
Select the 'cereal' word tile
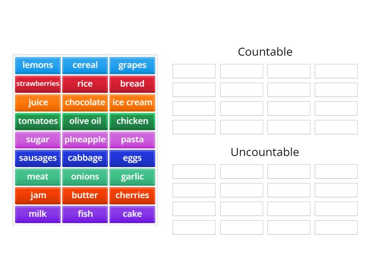(x=85, y=65)
